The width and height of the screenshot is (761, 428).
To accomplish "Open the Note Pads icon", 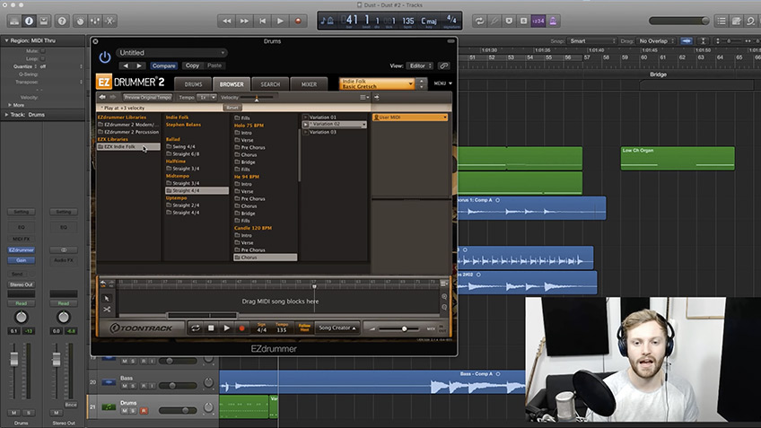I will click(736, 21).
